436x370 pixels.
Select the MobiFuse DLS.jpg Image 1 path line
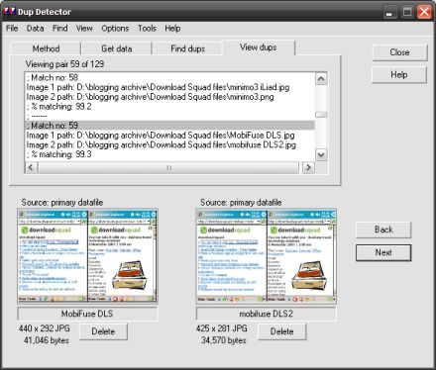170,136
